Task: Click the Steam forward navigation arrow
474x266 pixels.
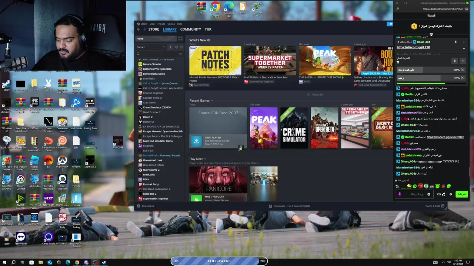Action: point(144,29)
